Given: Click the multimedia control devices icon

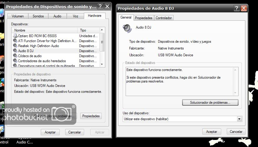Looking at the screenshot, I should pyautogui.click(x=15, y=65).
